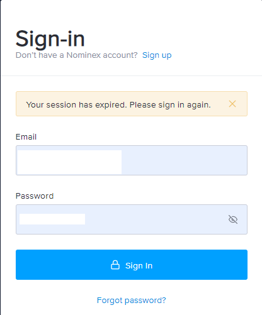The height and width of the screenshot is (315, 262).
Task: Select the Sign-in page heading
Action: pyautogui.click(x=50, y=39)
